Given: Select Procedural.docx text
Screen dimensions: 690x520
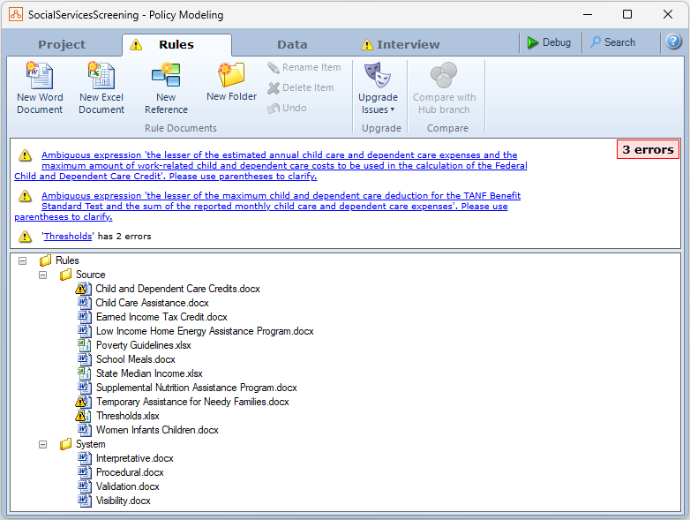Looking at the screenshot, I should pos(130,472).
